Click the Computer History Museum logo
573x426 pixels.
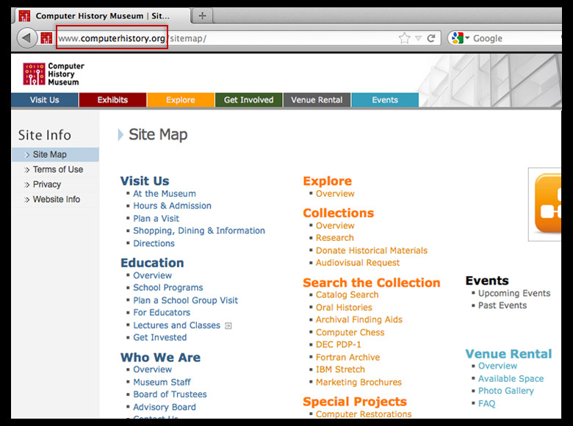54,73
